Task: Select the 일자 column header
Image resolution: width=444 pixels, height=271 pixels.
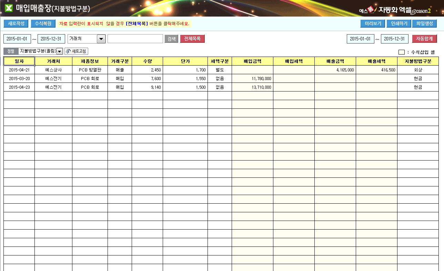Action: coord(19,61)
